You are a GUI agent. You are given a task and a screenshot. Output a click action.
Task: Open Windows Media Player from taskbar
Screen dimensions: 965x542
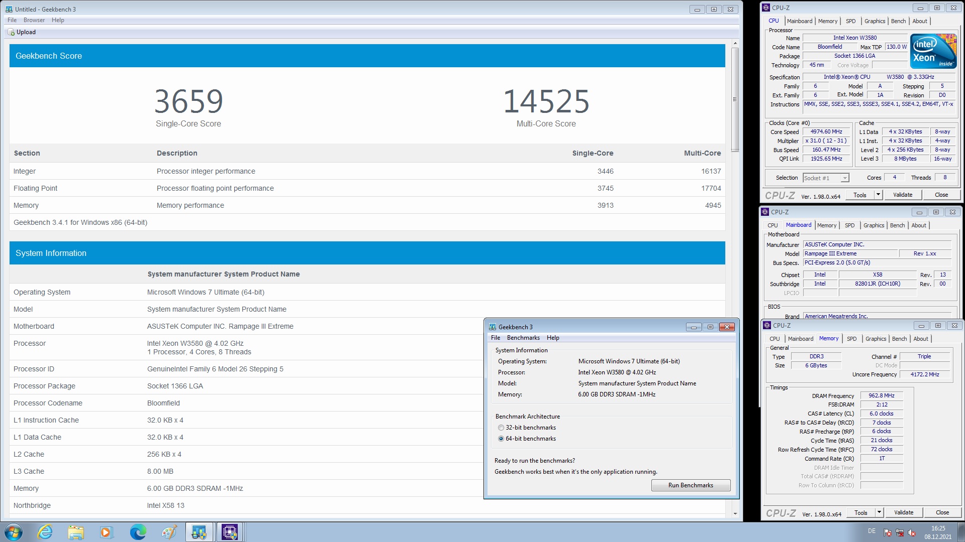106,532
